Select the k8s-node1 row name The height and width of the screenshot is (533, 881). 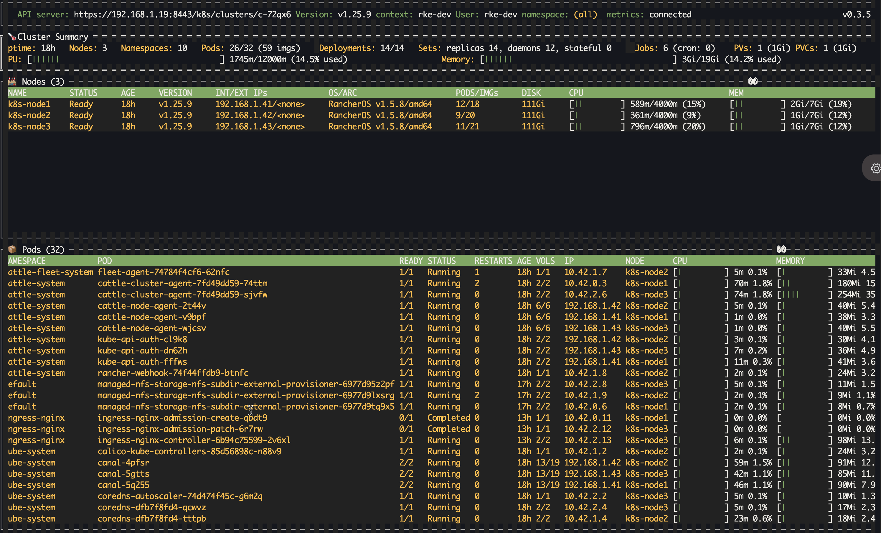pos(29,104)
